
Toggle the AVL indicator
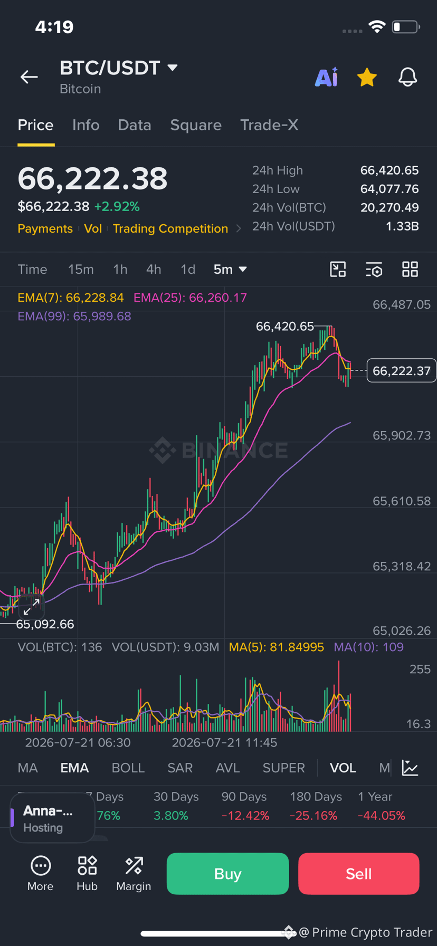[227, 768]
